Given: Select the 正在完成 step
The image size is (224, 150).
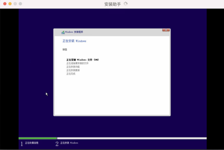Looking at the screenshot, I should pyautogui.click(x=71, y=74).
